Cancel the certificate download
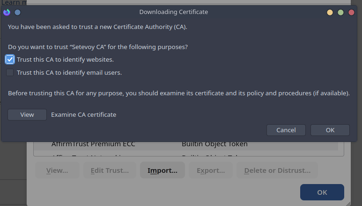The image size is (362, 206). tap(286, 130)
